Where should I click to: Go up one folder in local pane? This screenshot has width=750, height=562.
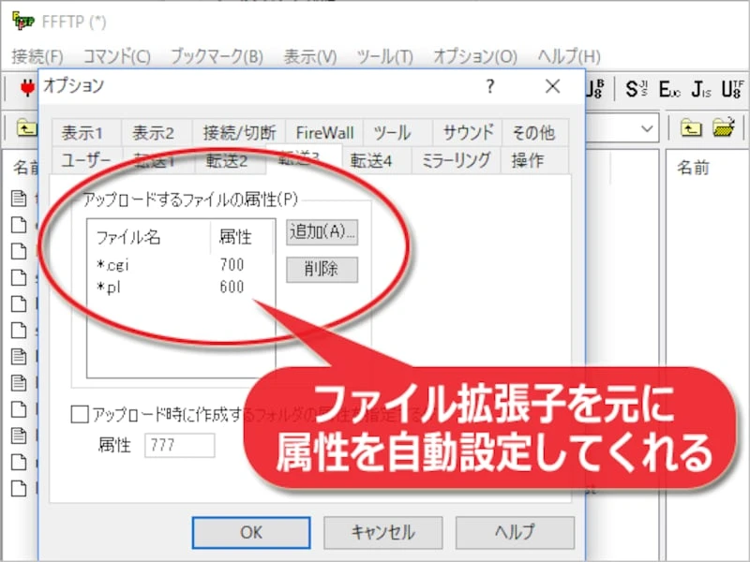pos(27,128)
